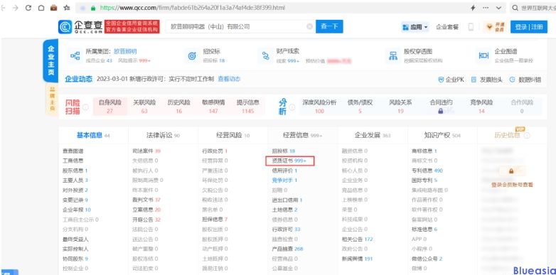Open 产品抽查 268 entry
This screenshot has width=556, height=275.
(x=287, y=249)
